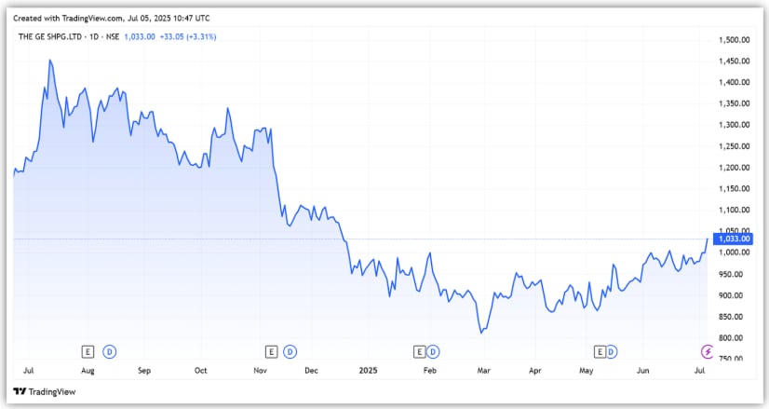Click the 800.00 price axis label
The width and height of the screenshot is (769, 409).
click(x=733, y=338)
